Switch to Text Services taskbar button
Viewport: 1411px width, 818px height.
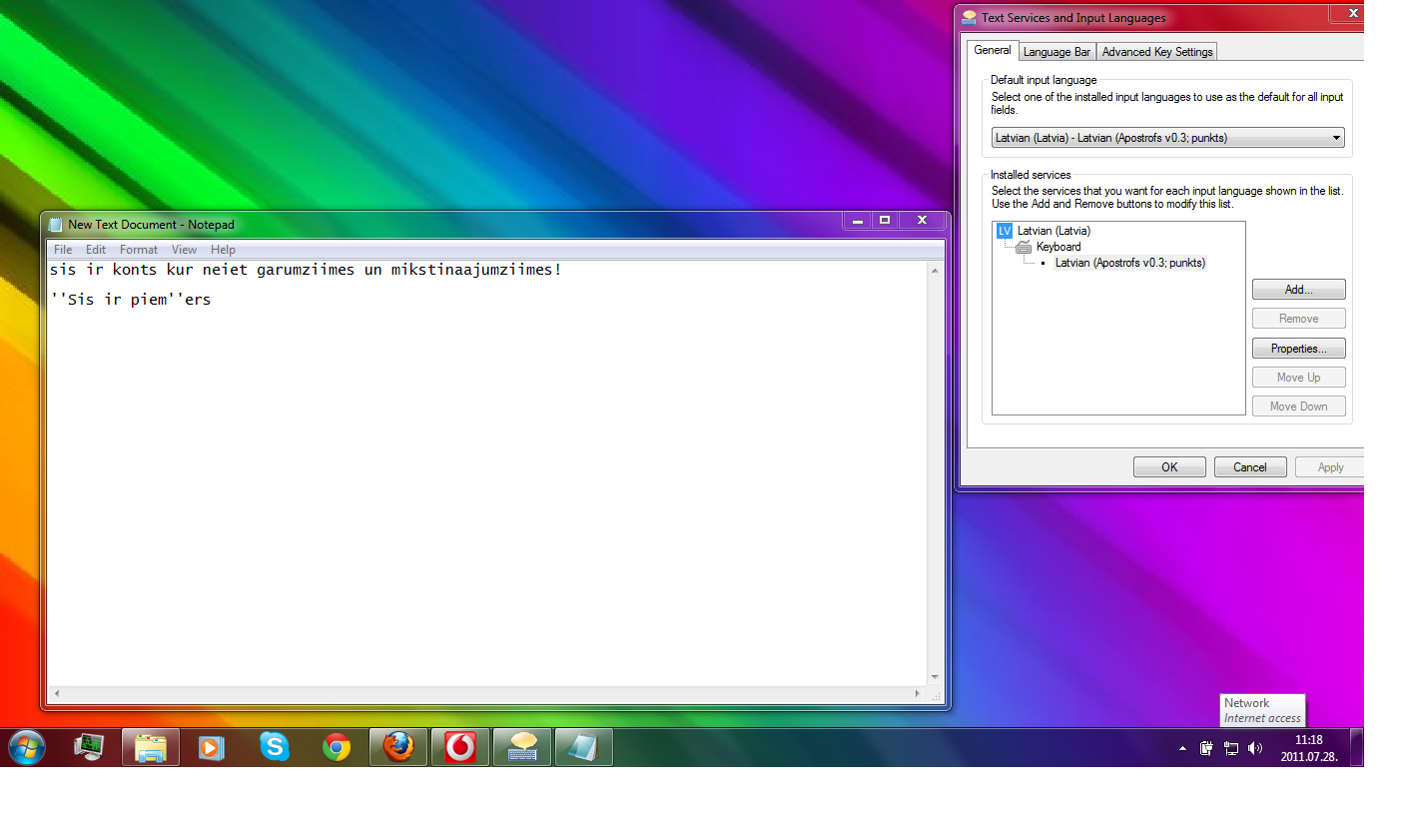click(522, 747)
